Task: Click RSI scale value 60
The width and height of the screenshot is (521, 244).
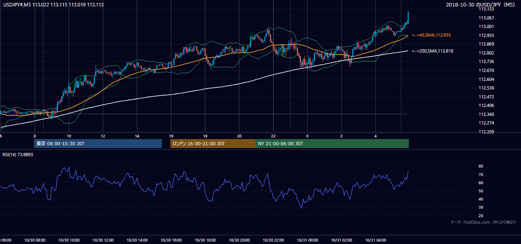Action: click(x=481, y=183)
